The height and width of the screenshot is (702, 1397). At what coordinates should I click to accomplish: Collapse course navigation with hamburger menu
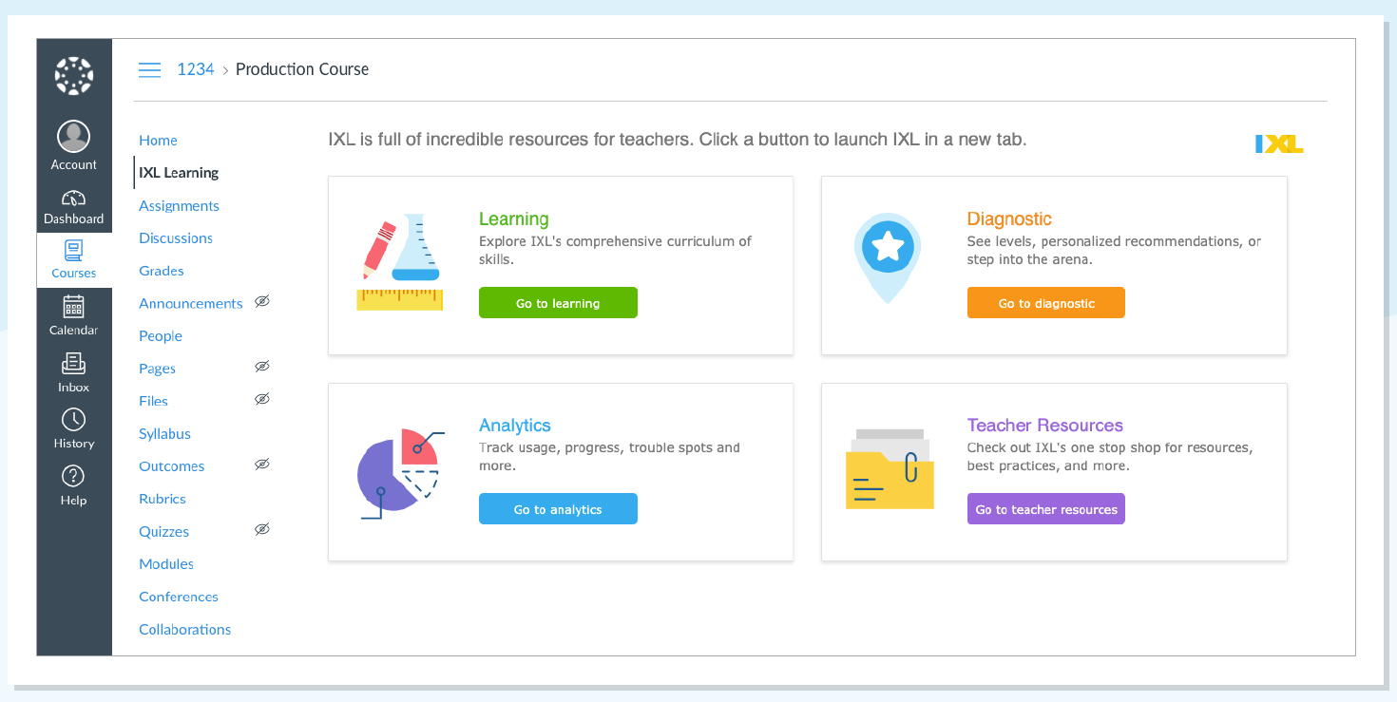(149, 69)
